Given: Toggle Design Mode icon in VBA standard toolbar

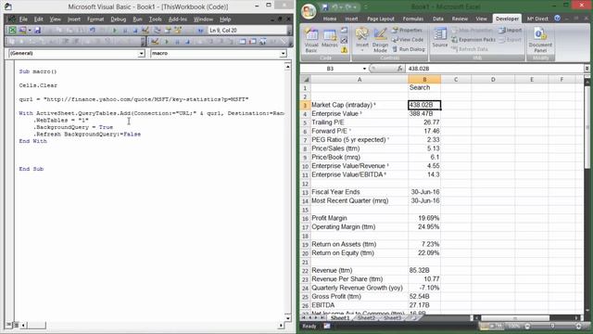Looking at the screenshot, I should coord(145,30).
